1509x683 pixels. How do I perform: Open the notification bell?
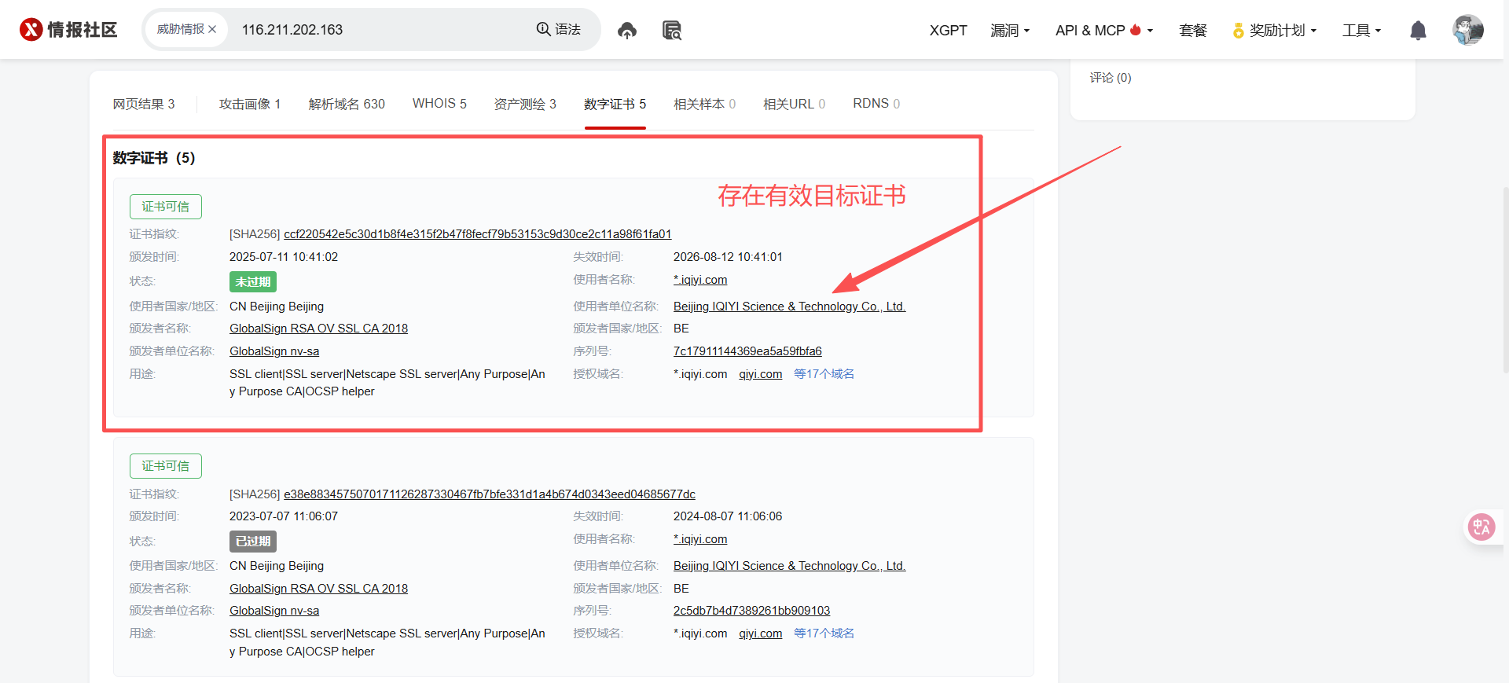tap(1418, 31)
